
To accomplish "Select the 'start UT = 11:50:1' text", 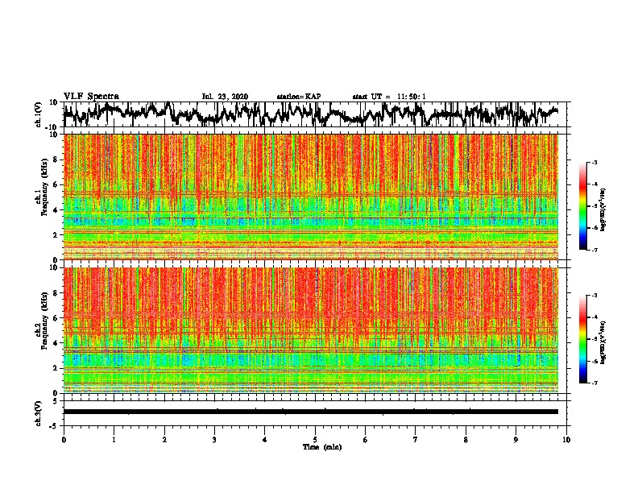I will [x=389, y=97].
